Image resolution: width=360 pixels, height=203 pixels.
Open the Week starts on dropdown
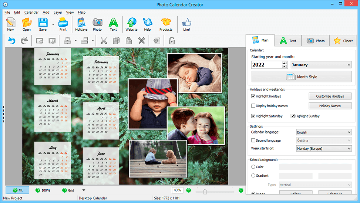[x=324, y=149]
